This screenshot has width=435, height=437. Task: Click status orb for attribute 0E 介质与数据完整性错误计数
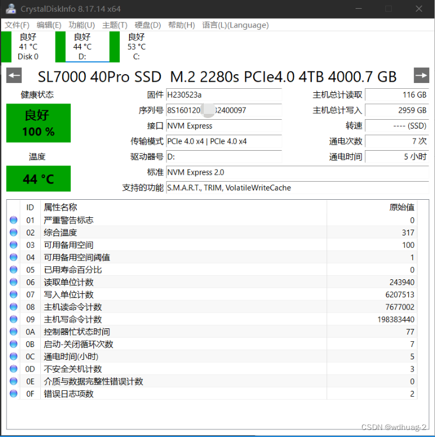pyautogui.click(x=13, y=381)
